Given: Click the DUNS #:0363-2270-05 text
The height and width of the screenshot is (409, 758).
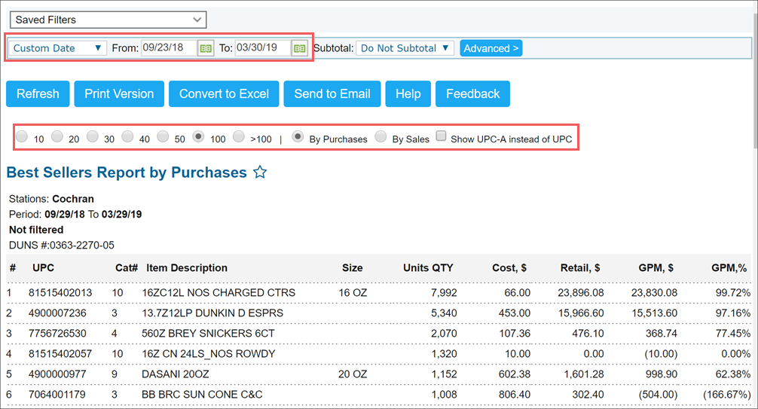Looking at the screenshot, I should 61,245.
